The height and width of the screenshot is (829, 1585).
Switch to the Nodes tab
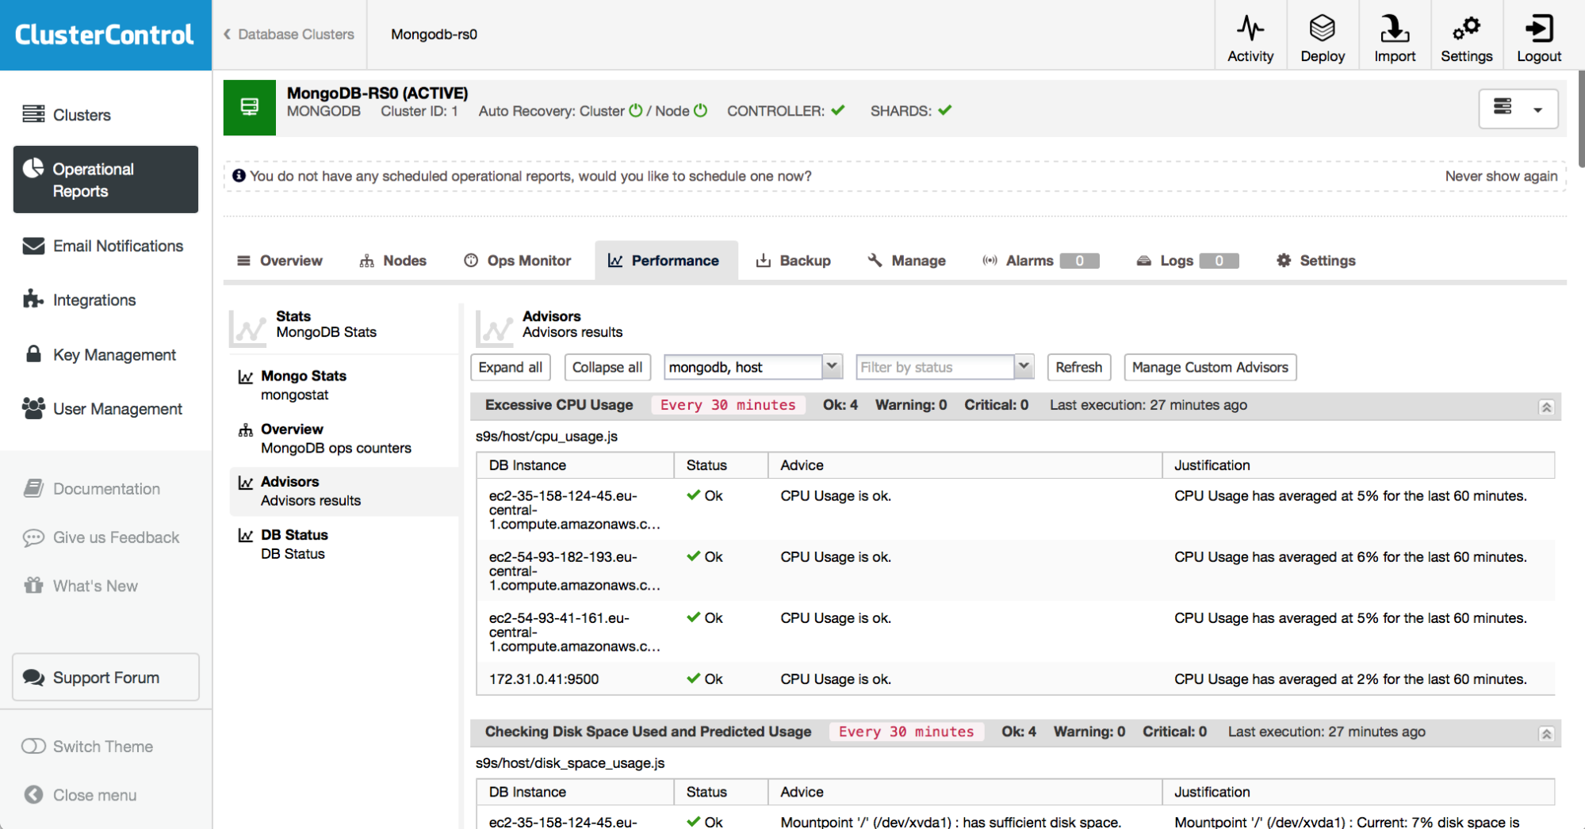click(393, 261)
